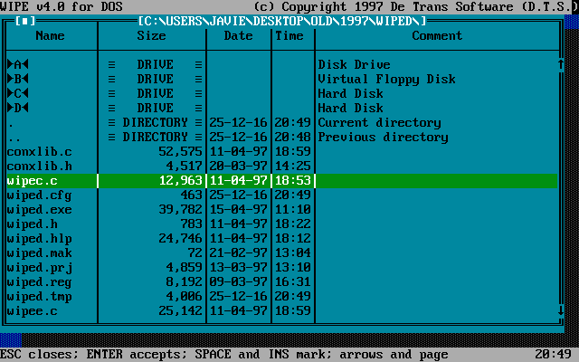Click the 'ESC closes' status bar hint
The width and height of the screenshot is (579, 362).
tap(40, 355)
